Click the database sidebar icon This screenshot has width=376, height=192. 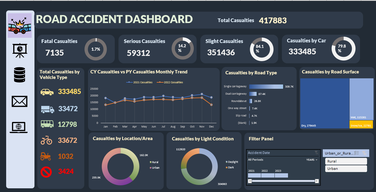click(x=20, y=75)
